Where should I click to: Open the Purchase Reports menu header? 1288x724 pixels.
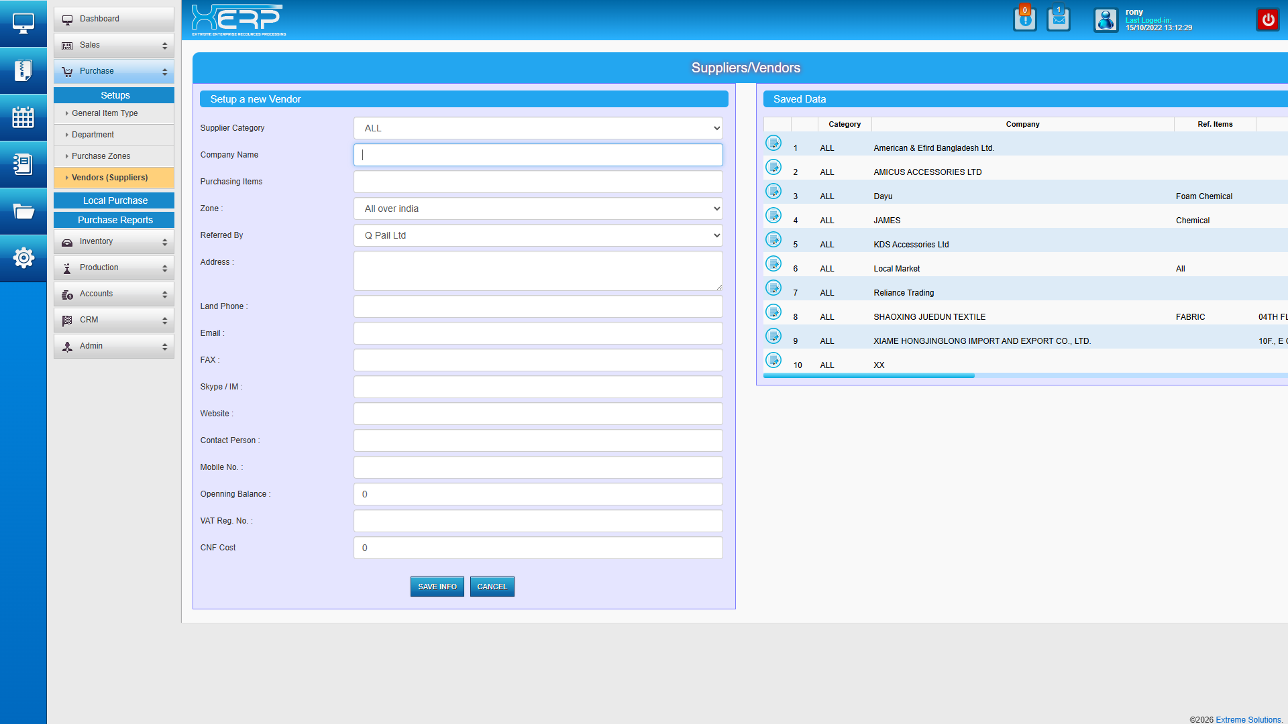115,220
